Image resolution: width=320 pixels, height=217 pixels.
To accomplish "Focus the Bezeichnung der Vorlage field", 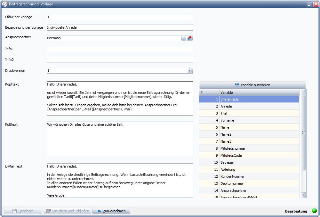I will pos(120,27).
